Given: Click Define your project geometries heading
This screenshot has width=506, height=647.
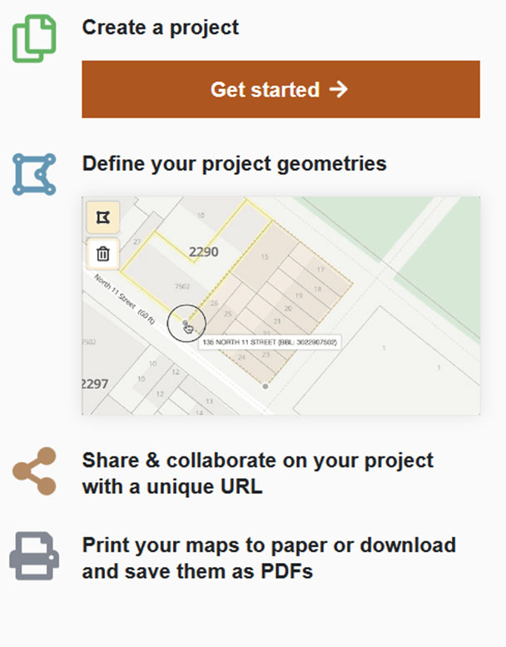Looking at the screenshot, I should (x=234, y=163).
